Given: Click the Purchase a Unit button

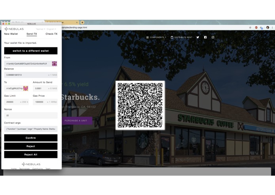Looking at the screenshot, I should point(77,121).
